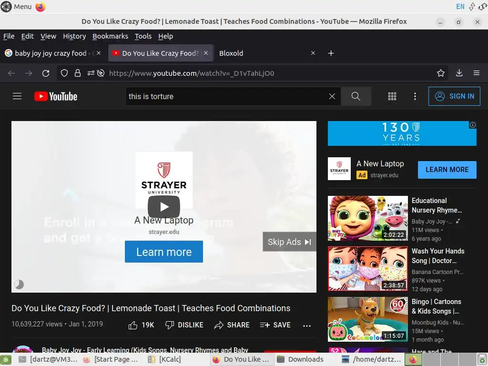Screen dimensions: 488x366
Task: Click the strayer.edu link in video overlay
Action: coord(164,232)
